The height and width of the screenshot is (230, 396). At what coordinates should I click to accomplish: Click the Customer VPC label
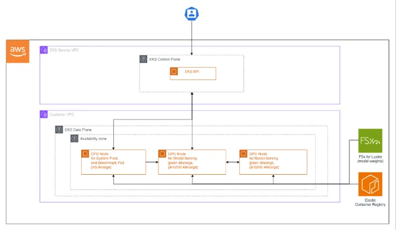pyautogui.click(x=61, y=114)
